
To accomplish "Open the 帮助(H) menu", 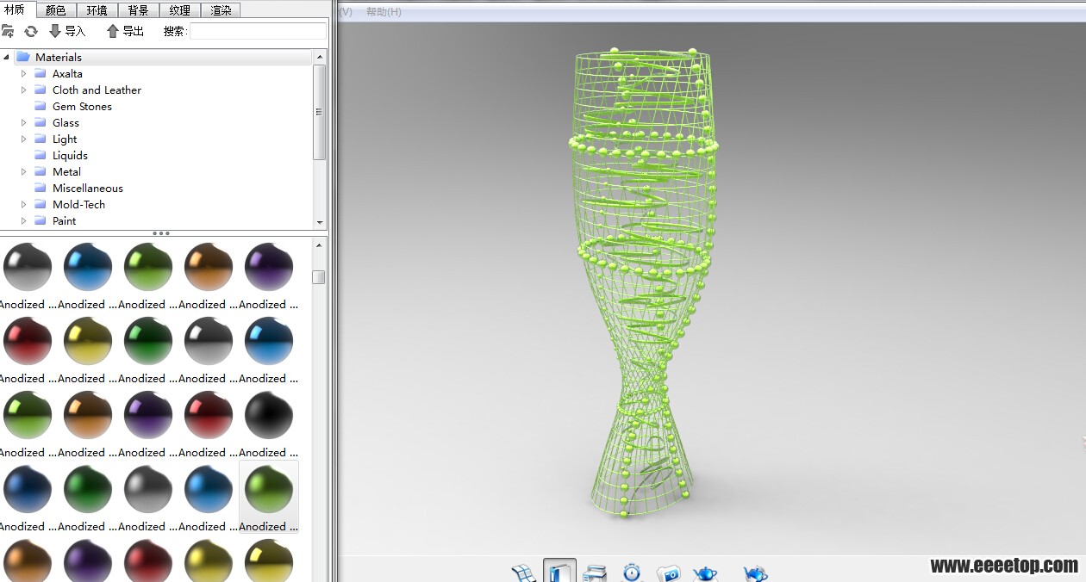I will click(x=384, y=11).
